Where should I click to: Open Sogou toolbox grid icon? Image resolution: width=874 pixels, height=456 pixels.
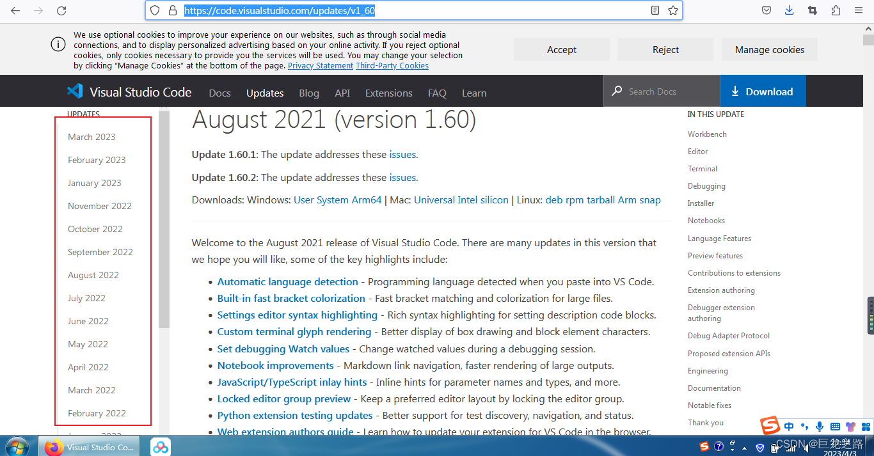[866, 427]
